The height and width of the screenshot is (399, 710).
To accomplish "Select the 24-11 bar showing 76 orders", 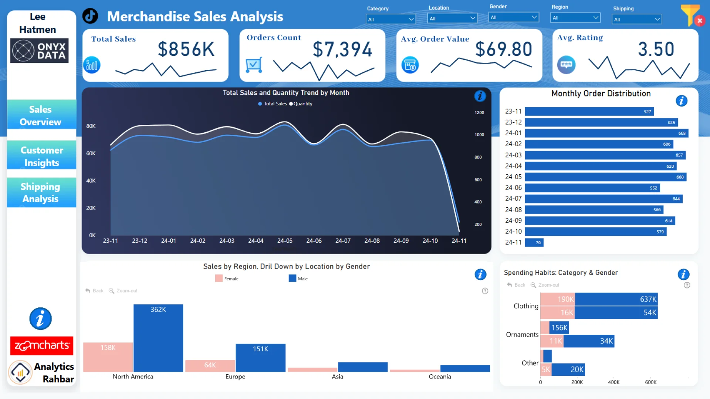I will [534, 242].
